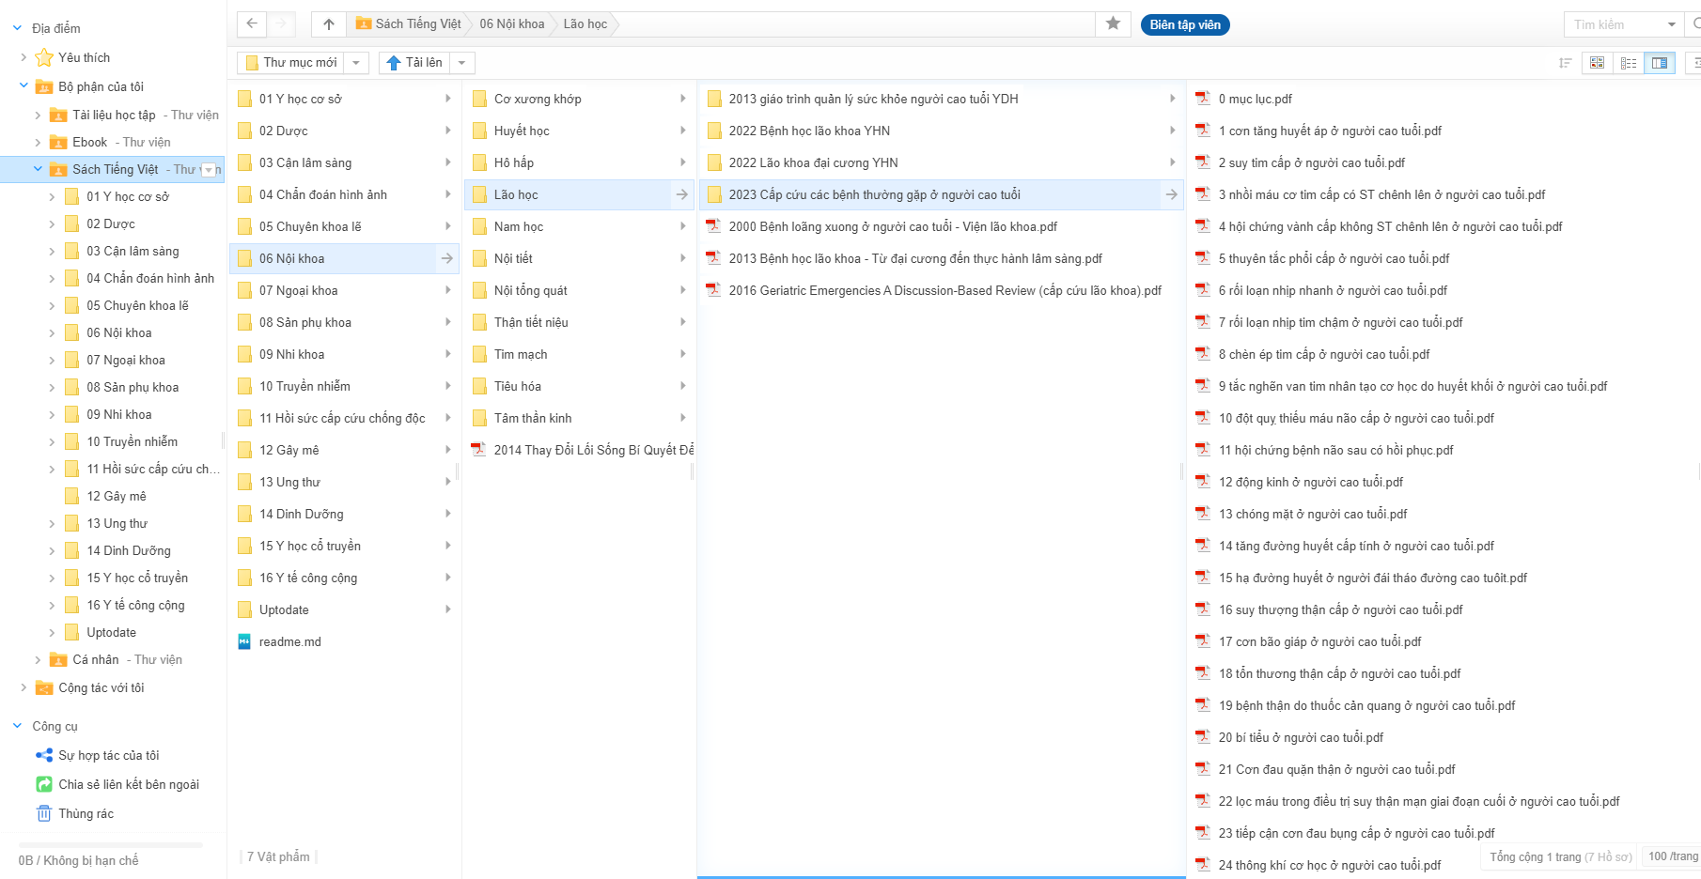The width and height of the screenshot is (1701, 879).
Task: Open 20 bí tiểu PDF icon
Action: [1203, 736]
